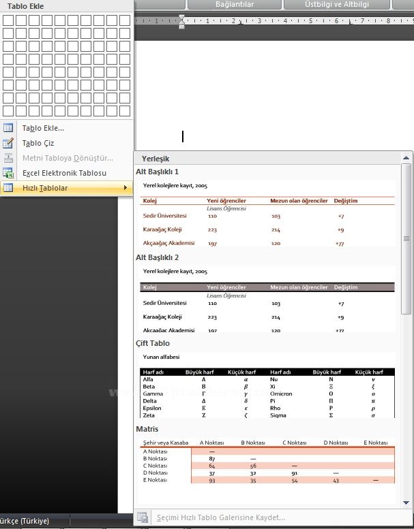Click the Yerleşik gallery header

click(x=156, y=159)
